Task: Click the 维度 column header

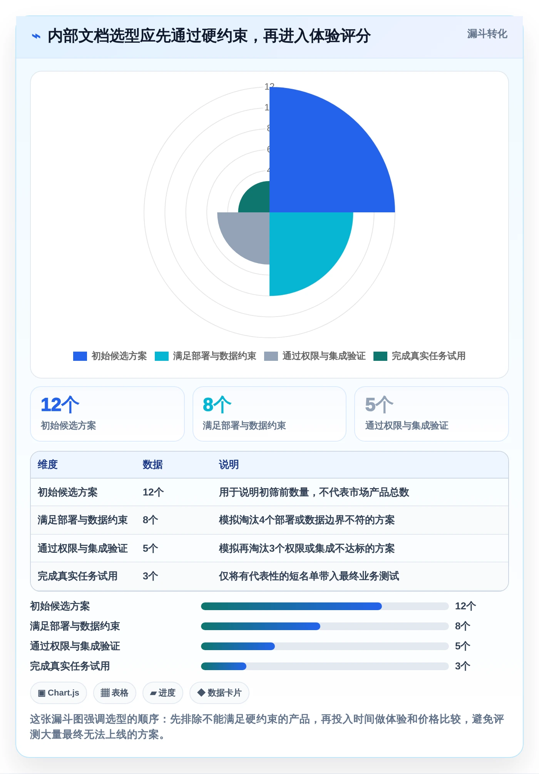Action: (x=48, y=465)
